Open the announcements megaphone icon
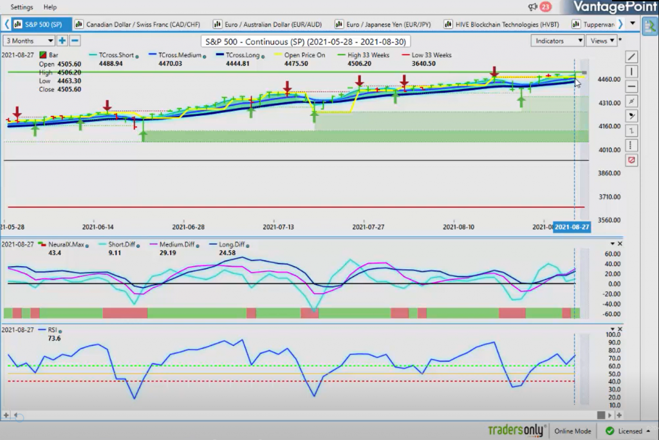This screenshot has height=440, width=659. click(x=533, y=6)
